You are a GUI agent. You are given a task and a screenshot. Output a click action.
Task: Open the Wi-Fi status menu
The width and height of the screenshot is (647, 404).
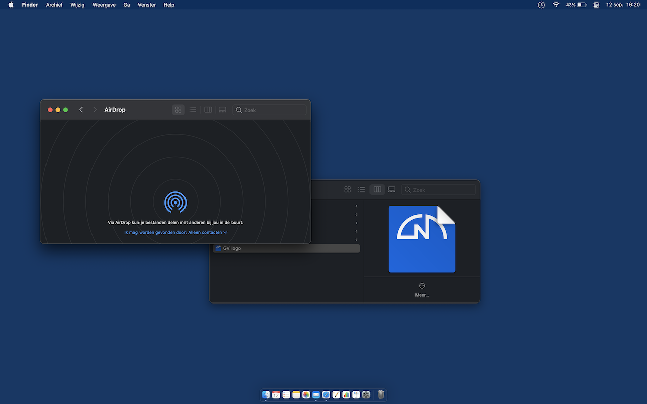[x=556, y=5]
